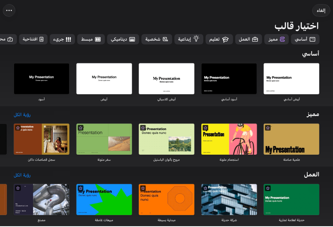Click the photo icon on شخصية

tap(165, 39)
